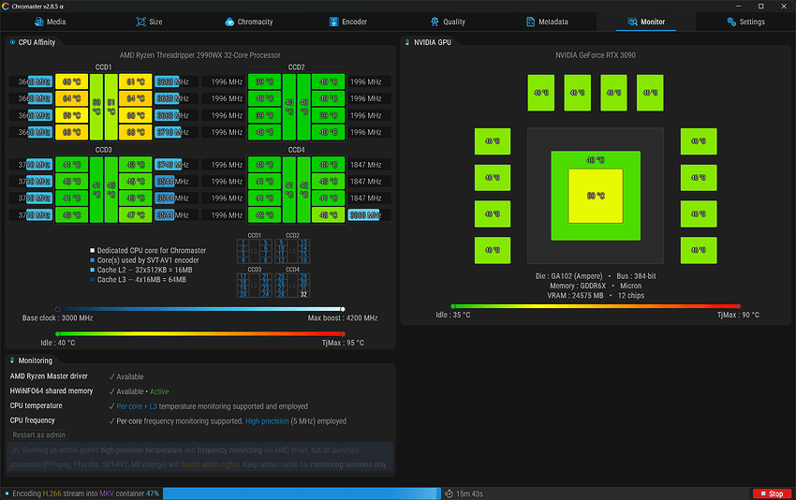Click the Max boost clock slider handle
The width and height of the screenshot is (796, 500).
(x=343, y=309)
